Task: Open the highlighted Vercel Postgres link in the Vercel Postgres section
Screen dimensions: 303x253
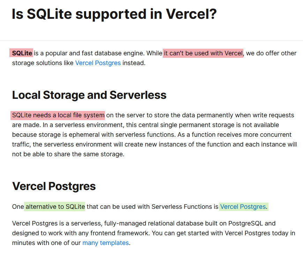Action: (243, 207)
